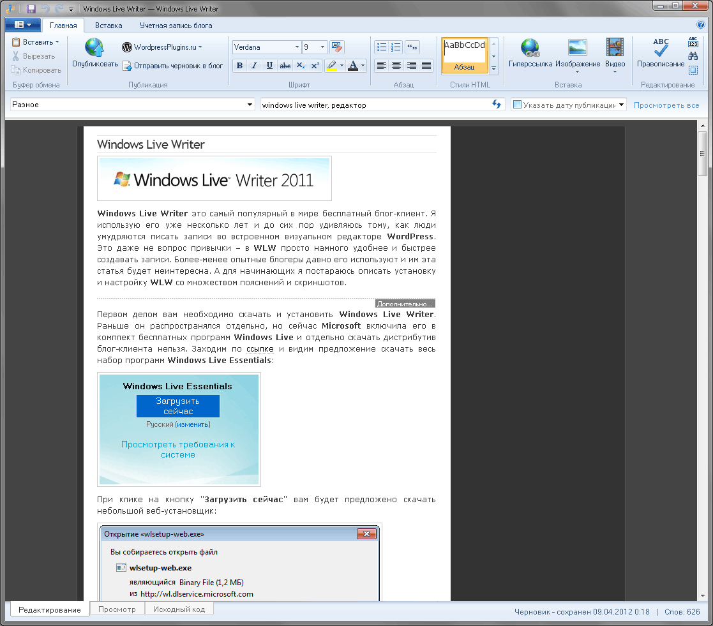Open the Учетная запись блога tab
Screen dimensions: 713x626
(x=176, y=26)
